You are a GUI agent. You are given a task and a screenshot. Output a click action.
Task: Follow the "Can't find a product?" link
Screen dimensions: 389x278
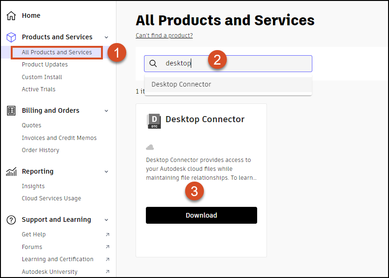[x=164, y=36]
